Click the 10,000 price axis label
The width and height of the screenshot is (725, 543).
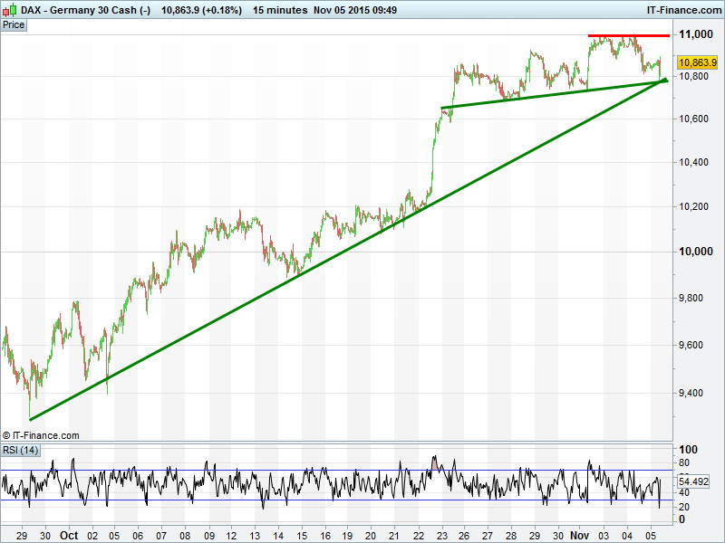click(696, 251)
